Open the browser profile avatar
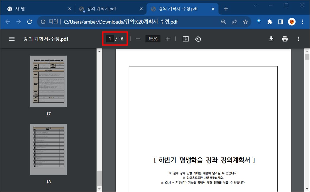This screenshot has width=310, height=192. (292, 22)
